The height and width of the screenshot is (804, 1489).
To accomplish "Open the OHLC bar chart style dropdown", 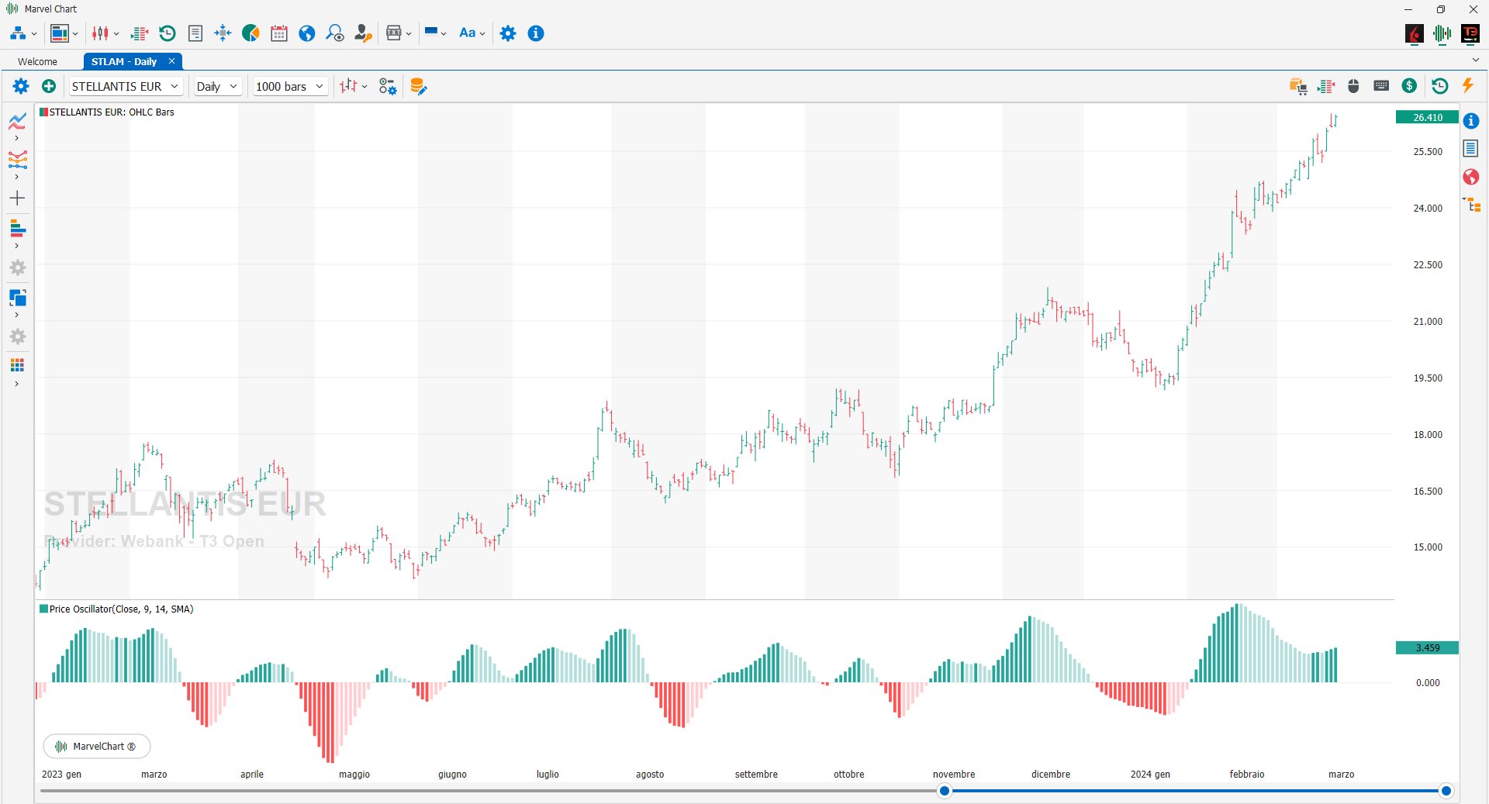I will (x=353, y=86).
